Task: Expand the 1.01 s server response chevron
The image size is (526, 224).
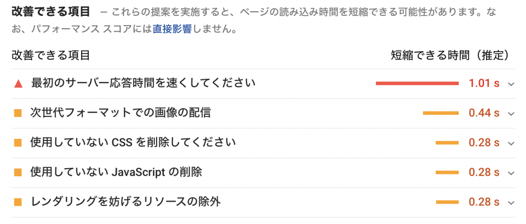Action: (x=511, y=84)
